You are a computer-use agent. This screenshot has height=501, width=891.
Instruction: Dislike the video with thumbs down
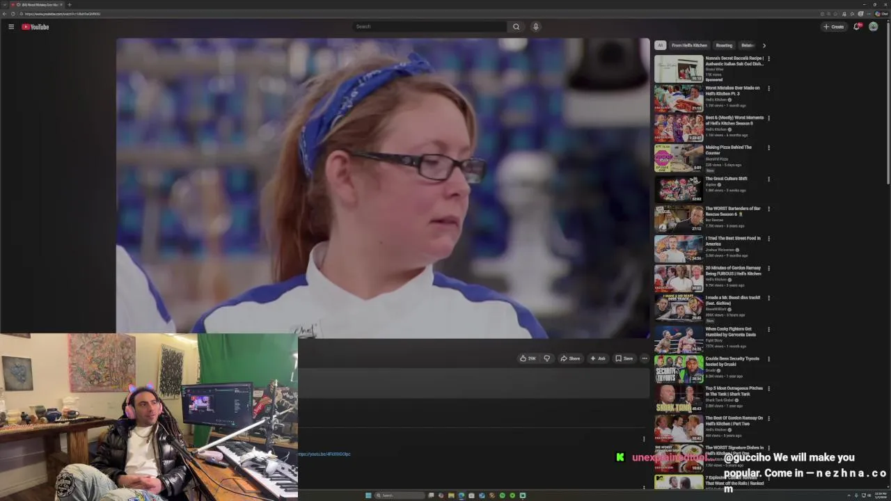547,358
